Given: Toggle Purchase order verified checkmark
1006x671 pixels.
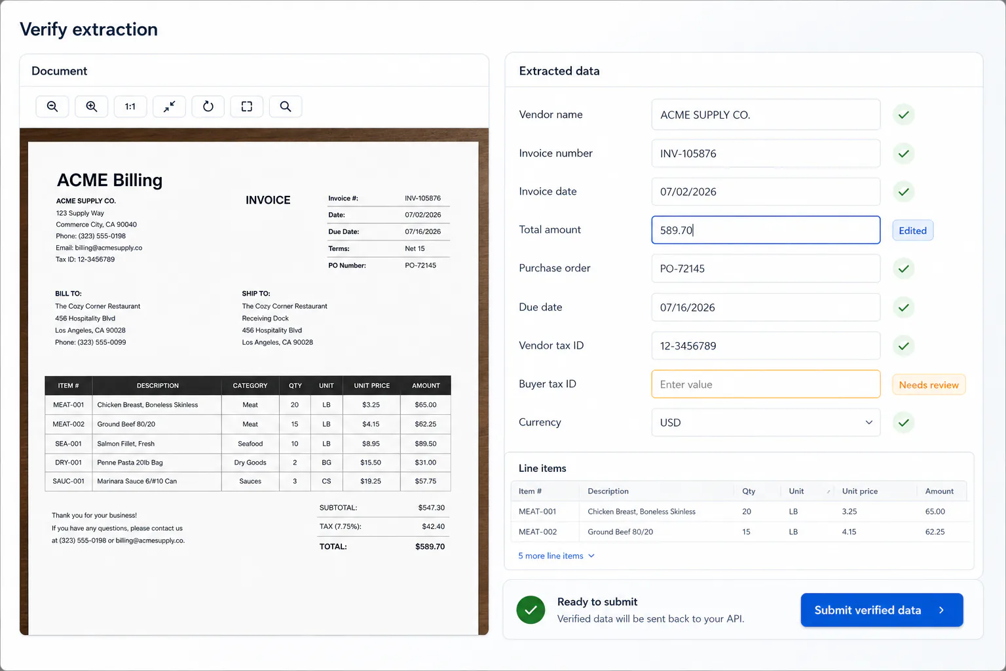Looking at the screenshot, I should point(904,269).
